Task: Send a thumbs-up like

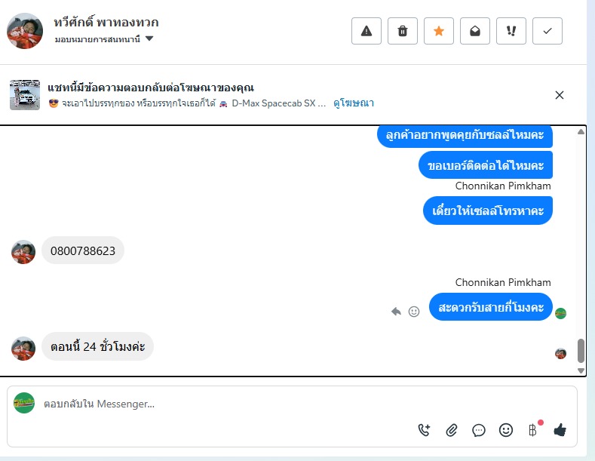Action: [x=560, y=430]
